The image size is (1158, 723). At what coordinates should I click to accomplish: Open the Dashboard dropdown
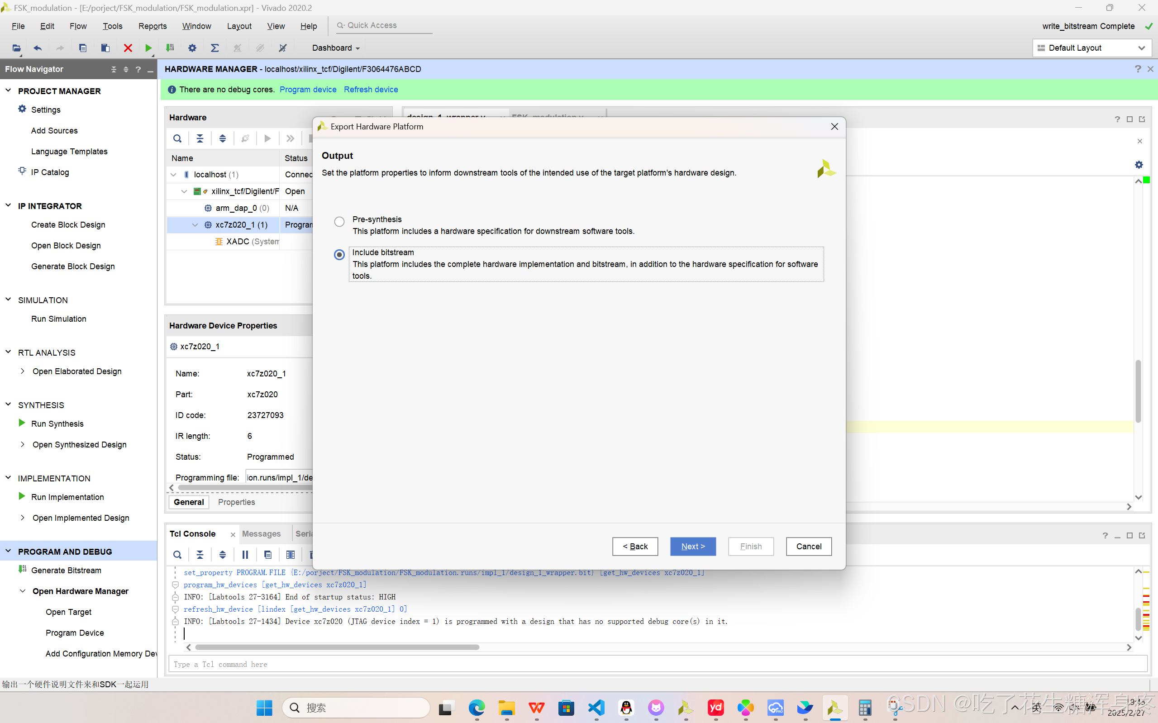[336, 48]
